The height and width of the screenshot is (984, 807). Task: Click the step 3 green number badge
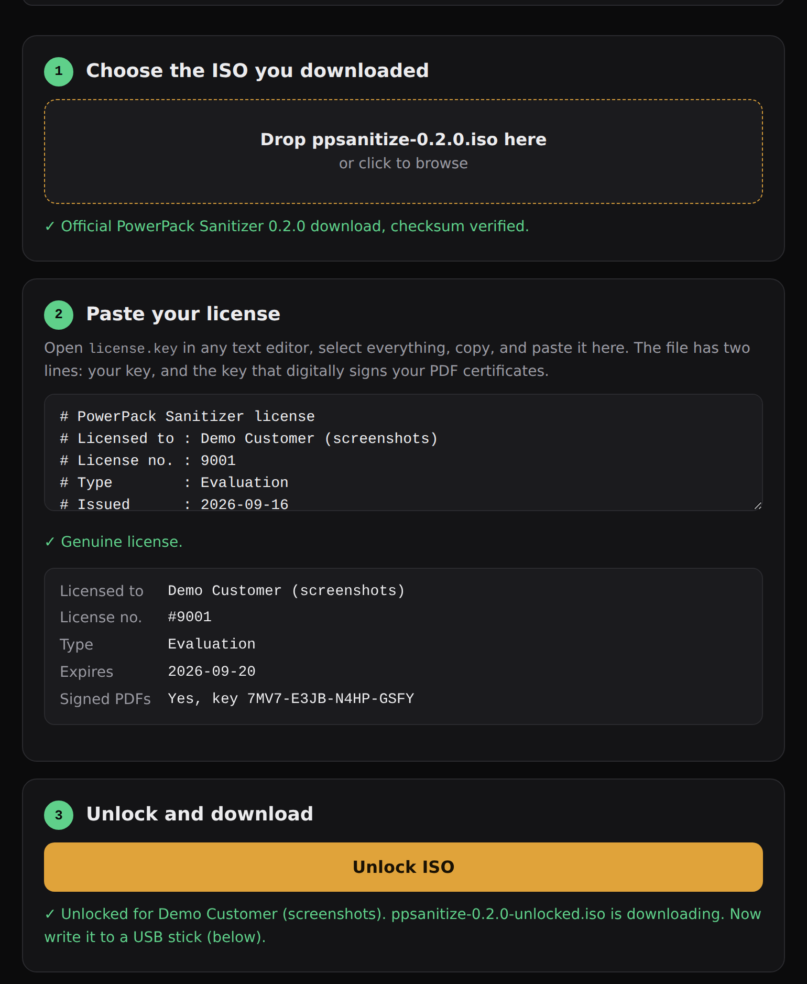click(x=59, y=815)
